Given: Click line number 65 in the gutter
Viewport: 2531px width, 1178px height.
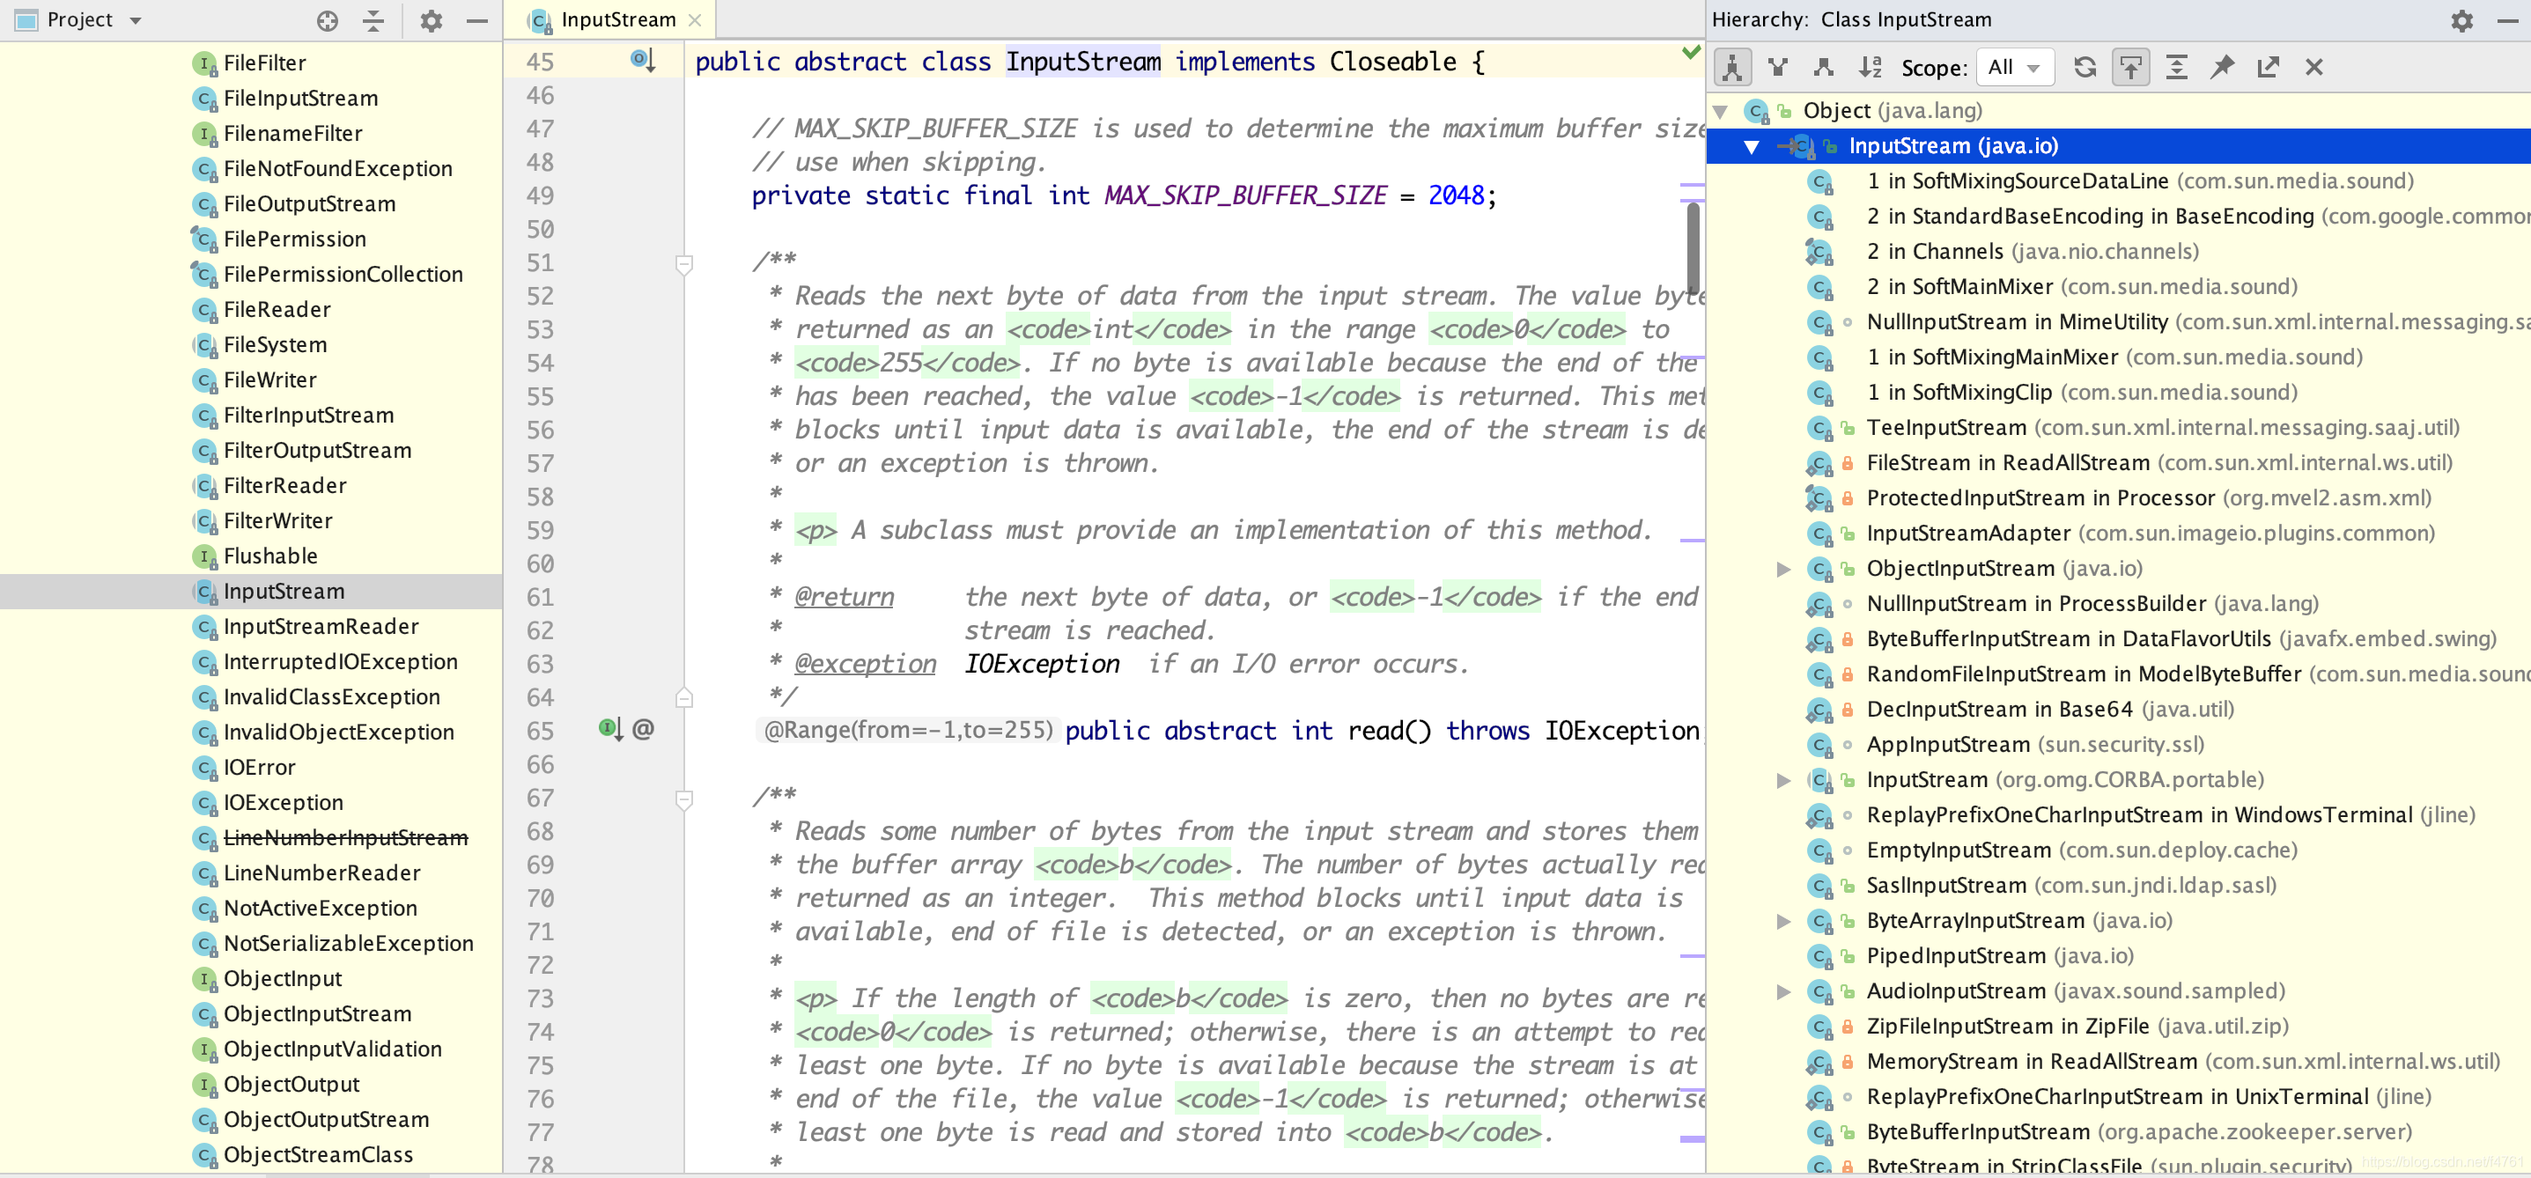Looking at the screenshot, I should [x=541, y=731].
